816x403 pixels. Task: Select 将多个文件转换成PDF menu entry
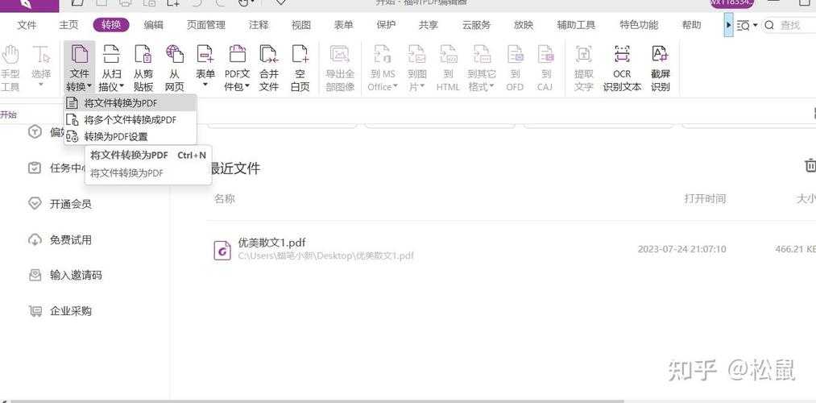[130, 120]
